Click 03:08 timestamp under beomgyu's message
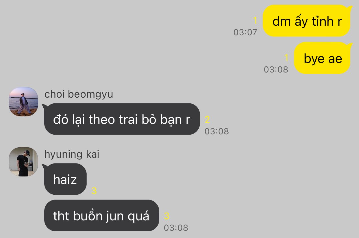Screen dimensions: 359x238 (x=216, y=131)
